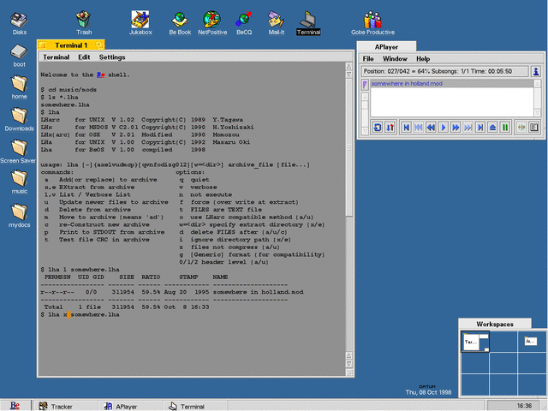Launch Gobe Productive from desktop
The height and width of the screenshot is (411, 548).
tap(372, 23)
